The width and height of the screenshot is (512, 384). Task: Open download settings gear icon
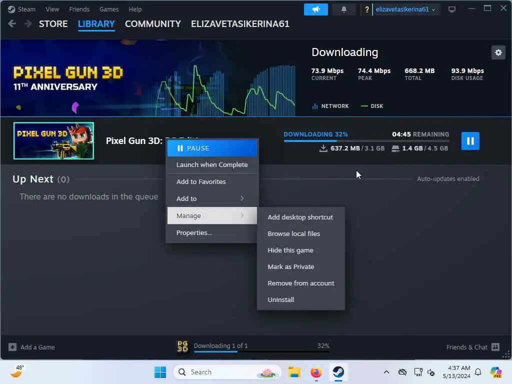coord(498,52)
